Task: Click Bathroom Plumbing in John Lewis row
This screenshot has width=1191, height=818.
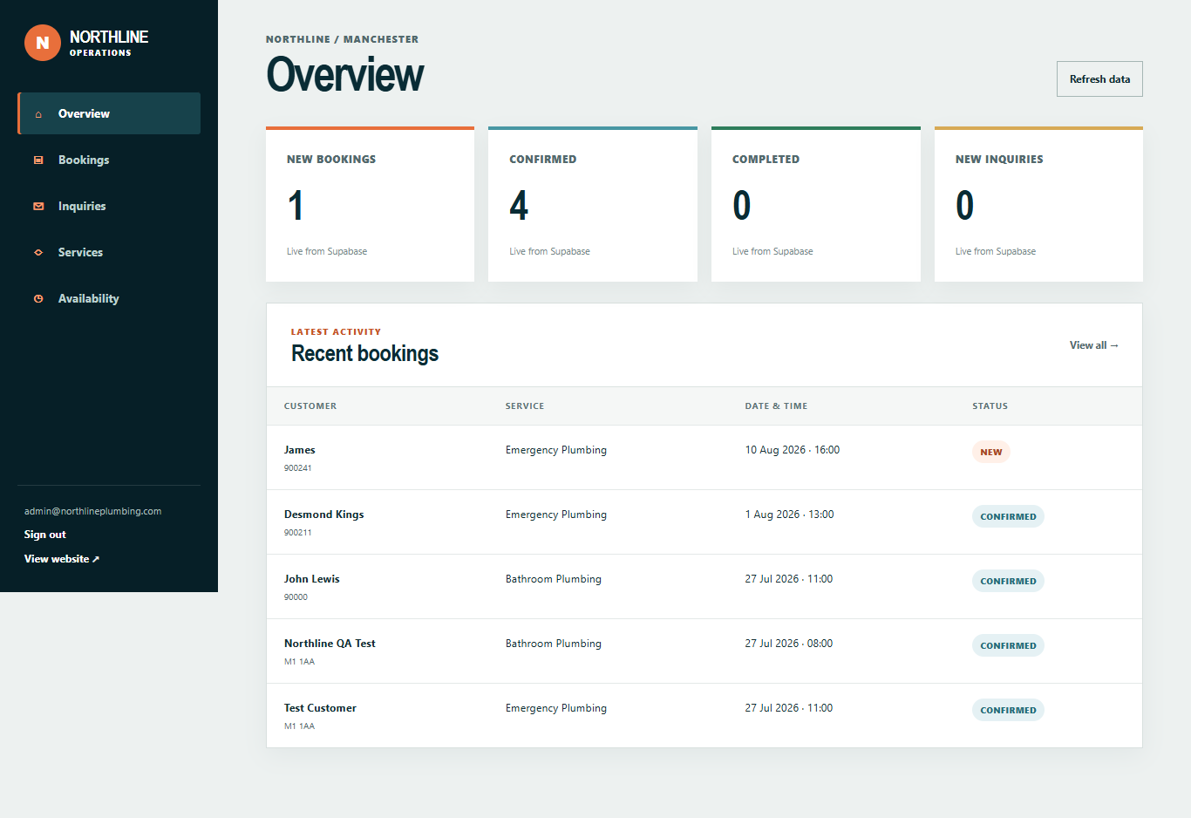Action: 554,579
